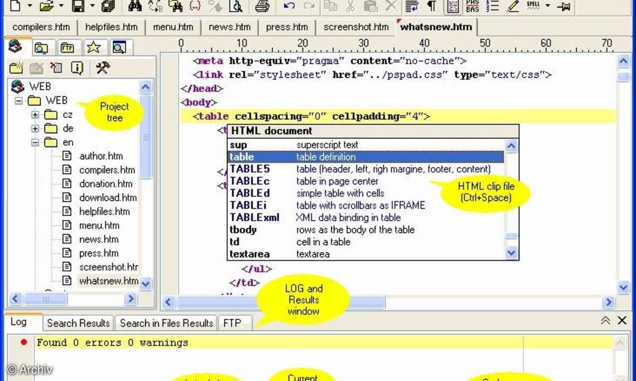Switch to the compilers.htm tab
The height and width of the screenshot is (381, 636).
pyautogui.click(x=41, y=27)
